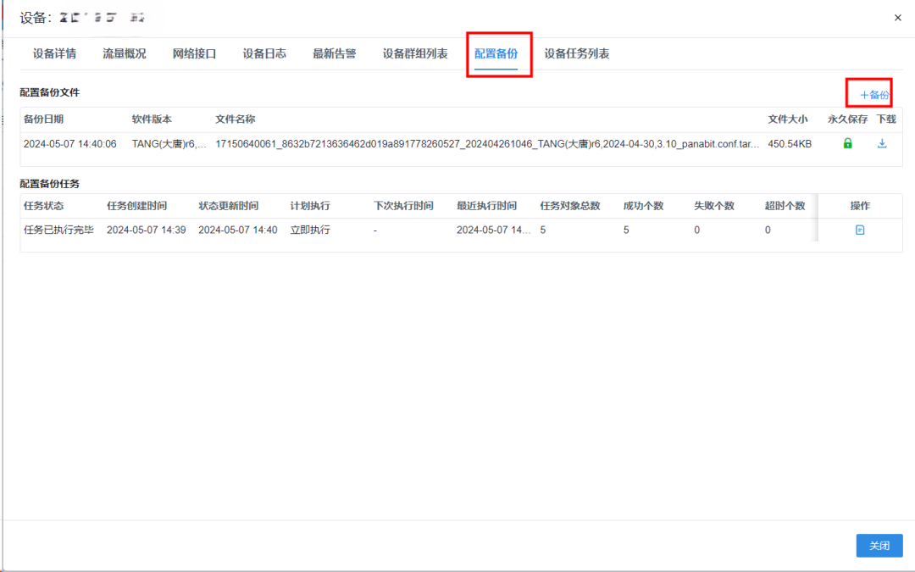Click the 任务状态 column header

click(x=43, y=206)
